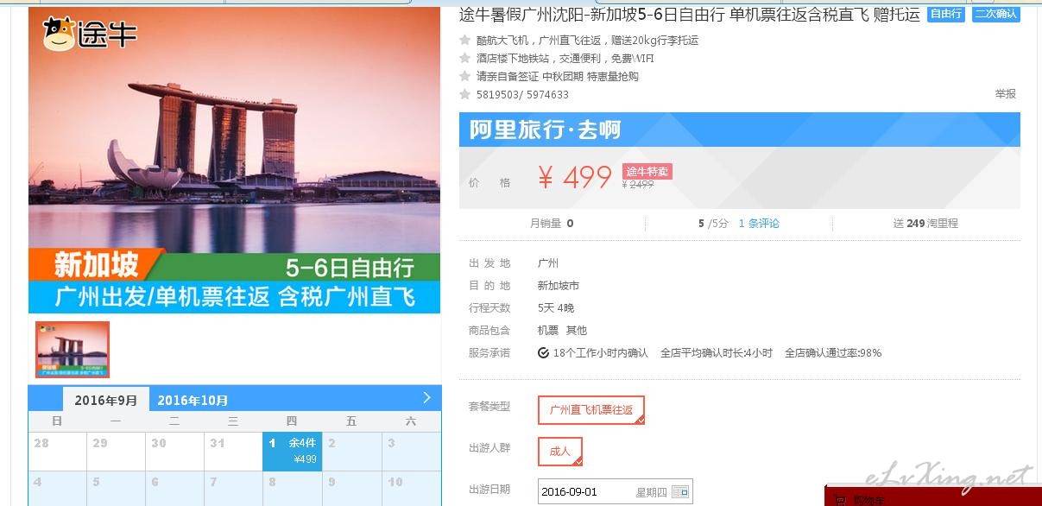Click the next month arrow on calendar

tap(426, 397)
